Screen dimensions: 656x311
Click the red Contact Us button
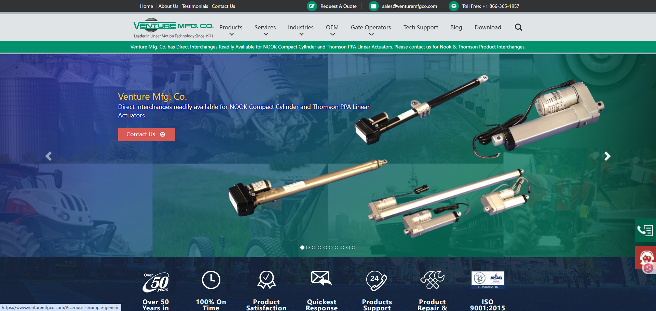(x=147, y=134)
